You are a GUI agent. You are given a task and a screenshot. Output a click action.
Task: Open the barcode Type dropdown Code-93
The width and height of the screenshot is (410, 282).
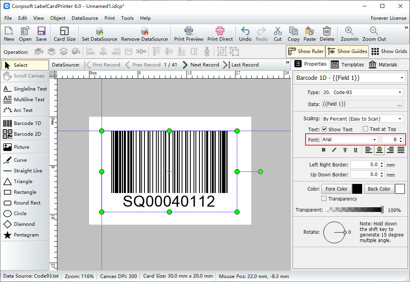point(363,92)
